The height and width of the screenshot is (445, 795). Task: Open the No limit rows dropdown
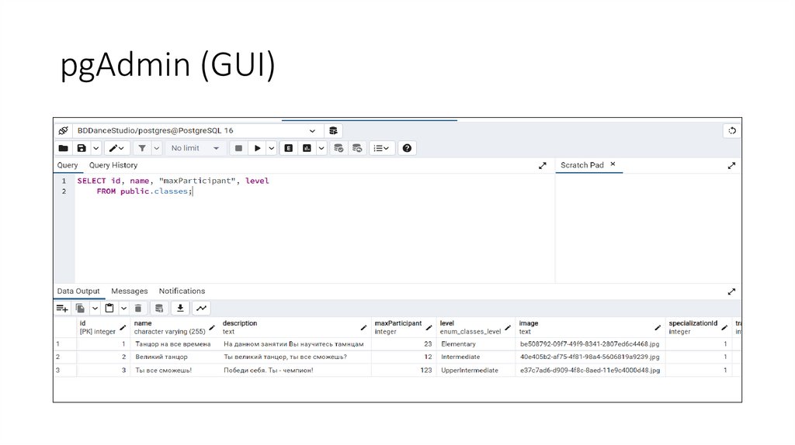(x=195, y=148)
